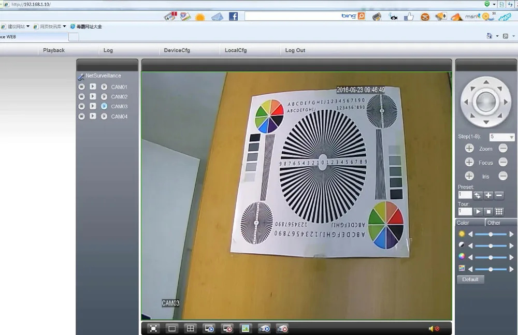Zoom in with plus button

(x=469, y=148)
